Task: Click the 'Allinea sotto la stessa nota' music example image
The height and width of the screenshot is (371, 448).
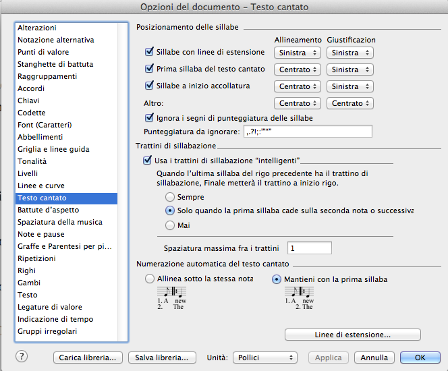Action: click(171, 297)
